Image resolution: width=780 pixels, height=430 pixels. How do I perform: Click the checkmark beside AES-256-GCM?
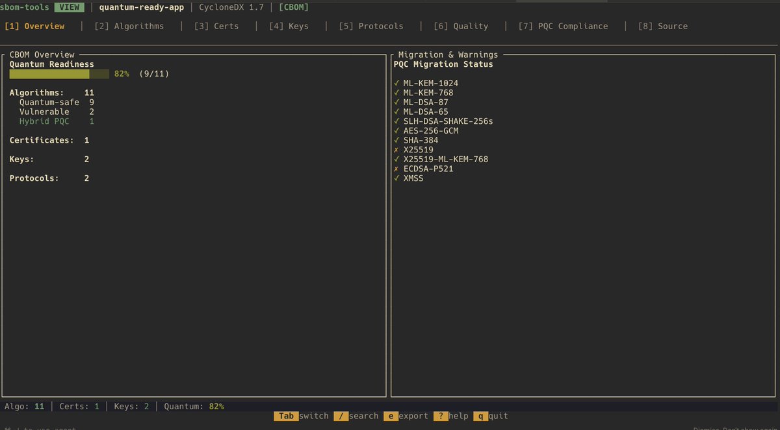[x=396, y=130]
